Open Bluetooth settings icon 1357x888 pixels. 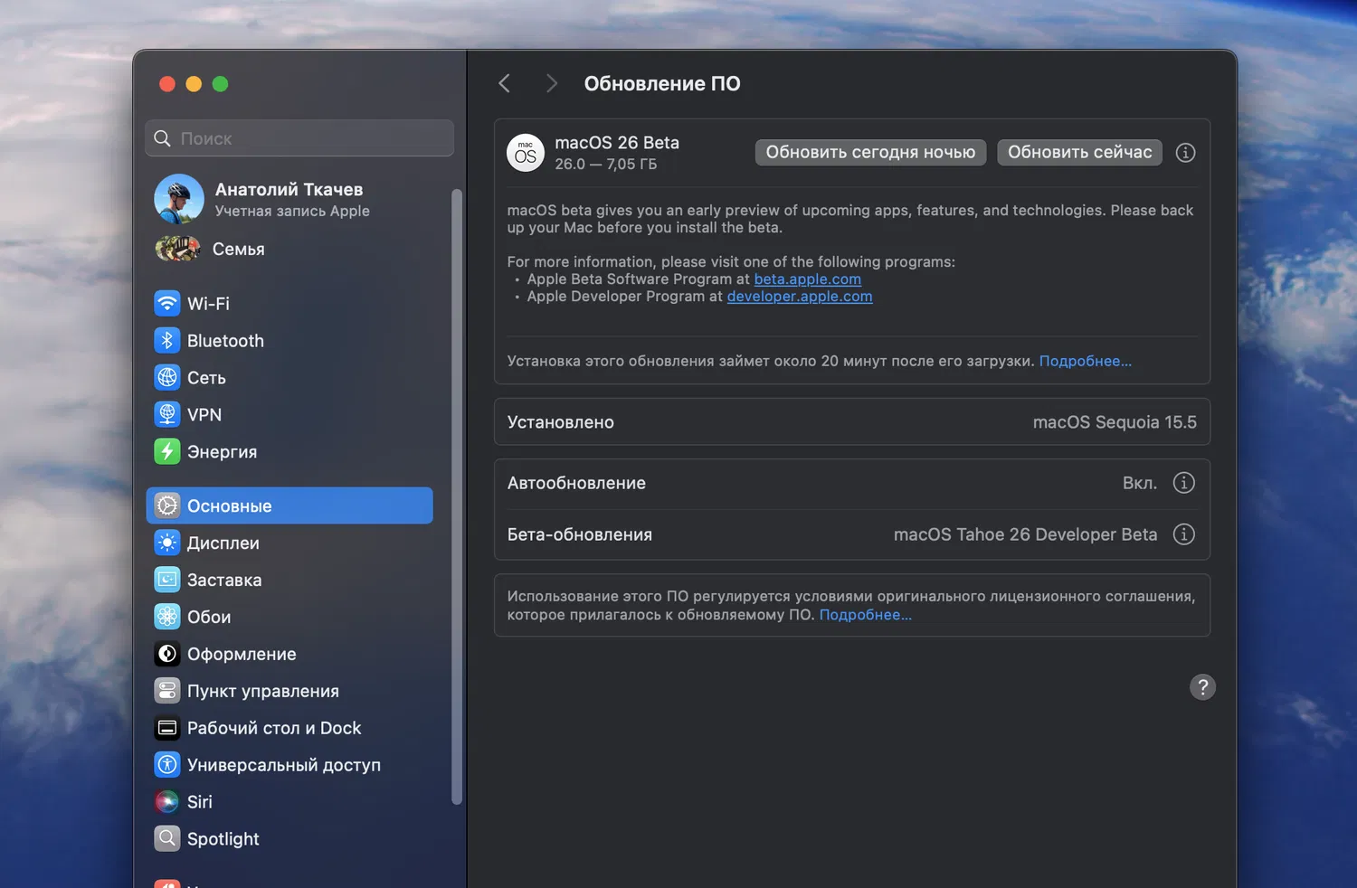point(167,341)
